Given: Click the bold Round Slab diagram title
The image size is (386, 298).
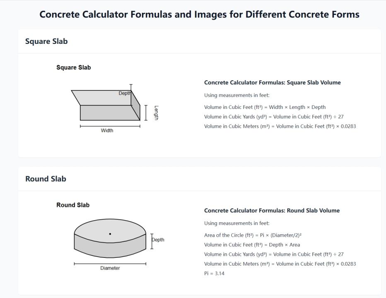Looking at the screenshot, I should point(73,205).
